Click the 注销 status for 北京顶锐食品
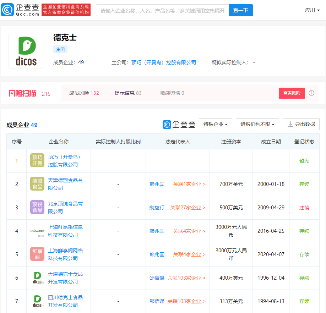The width and height of the screenshot is (326, 313). point(304,208)
